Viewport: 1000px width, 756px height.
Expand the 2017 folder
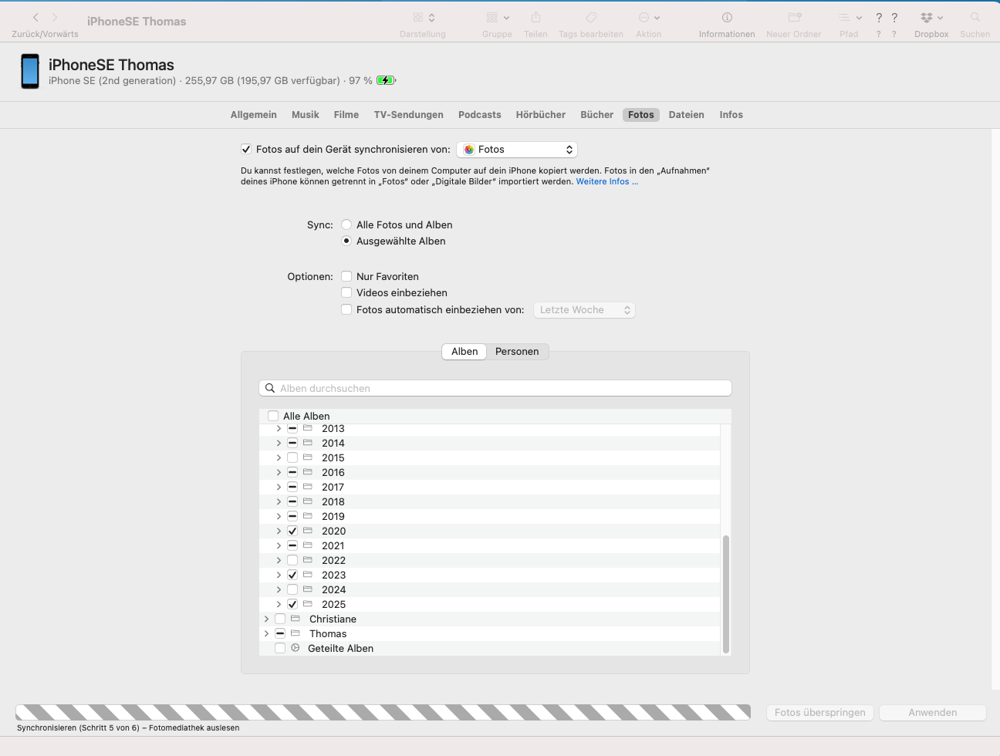(x=279, y=487)
